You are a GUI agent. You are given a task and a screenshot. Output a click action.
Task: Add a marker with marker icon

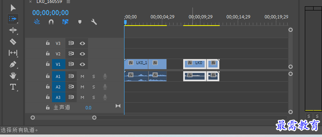80,22
